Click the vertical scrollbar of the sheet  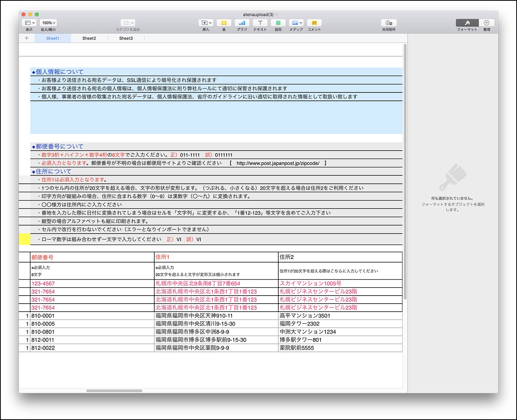click(405, 171)
